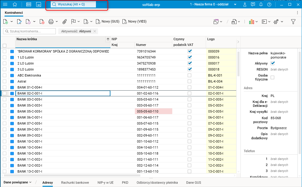Click the edit document pencil icon

(19, 22)
